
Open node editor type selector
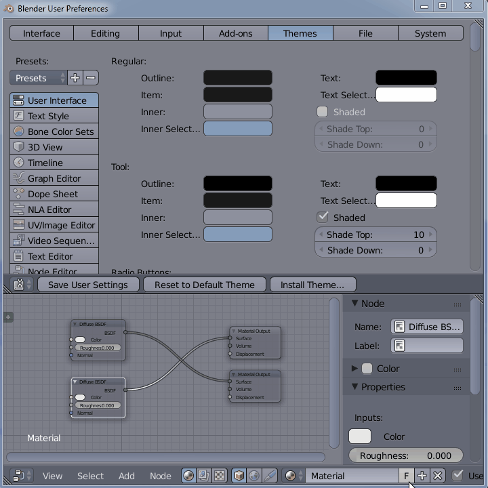click(x=22, y=476)
